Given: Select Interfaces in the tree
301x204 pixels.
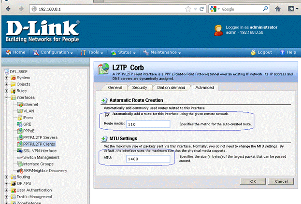Looking at the screenshot, I should [26, 97].
